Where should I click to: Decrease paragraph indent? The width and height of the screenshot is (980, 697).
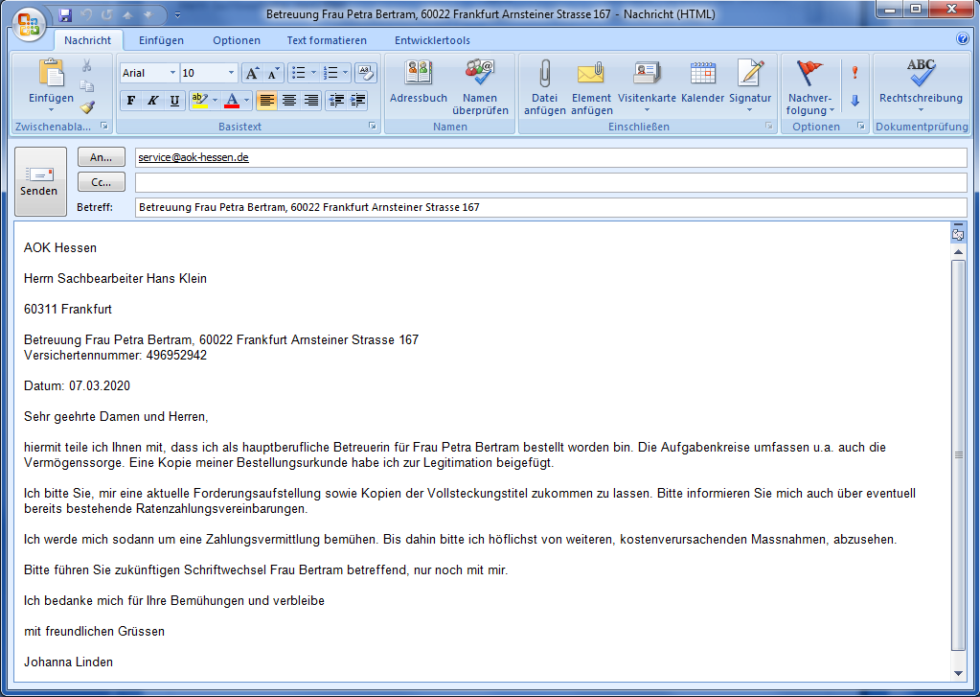335,100
